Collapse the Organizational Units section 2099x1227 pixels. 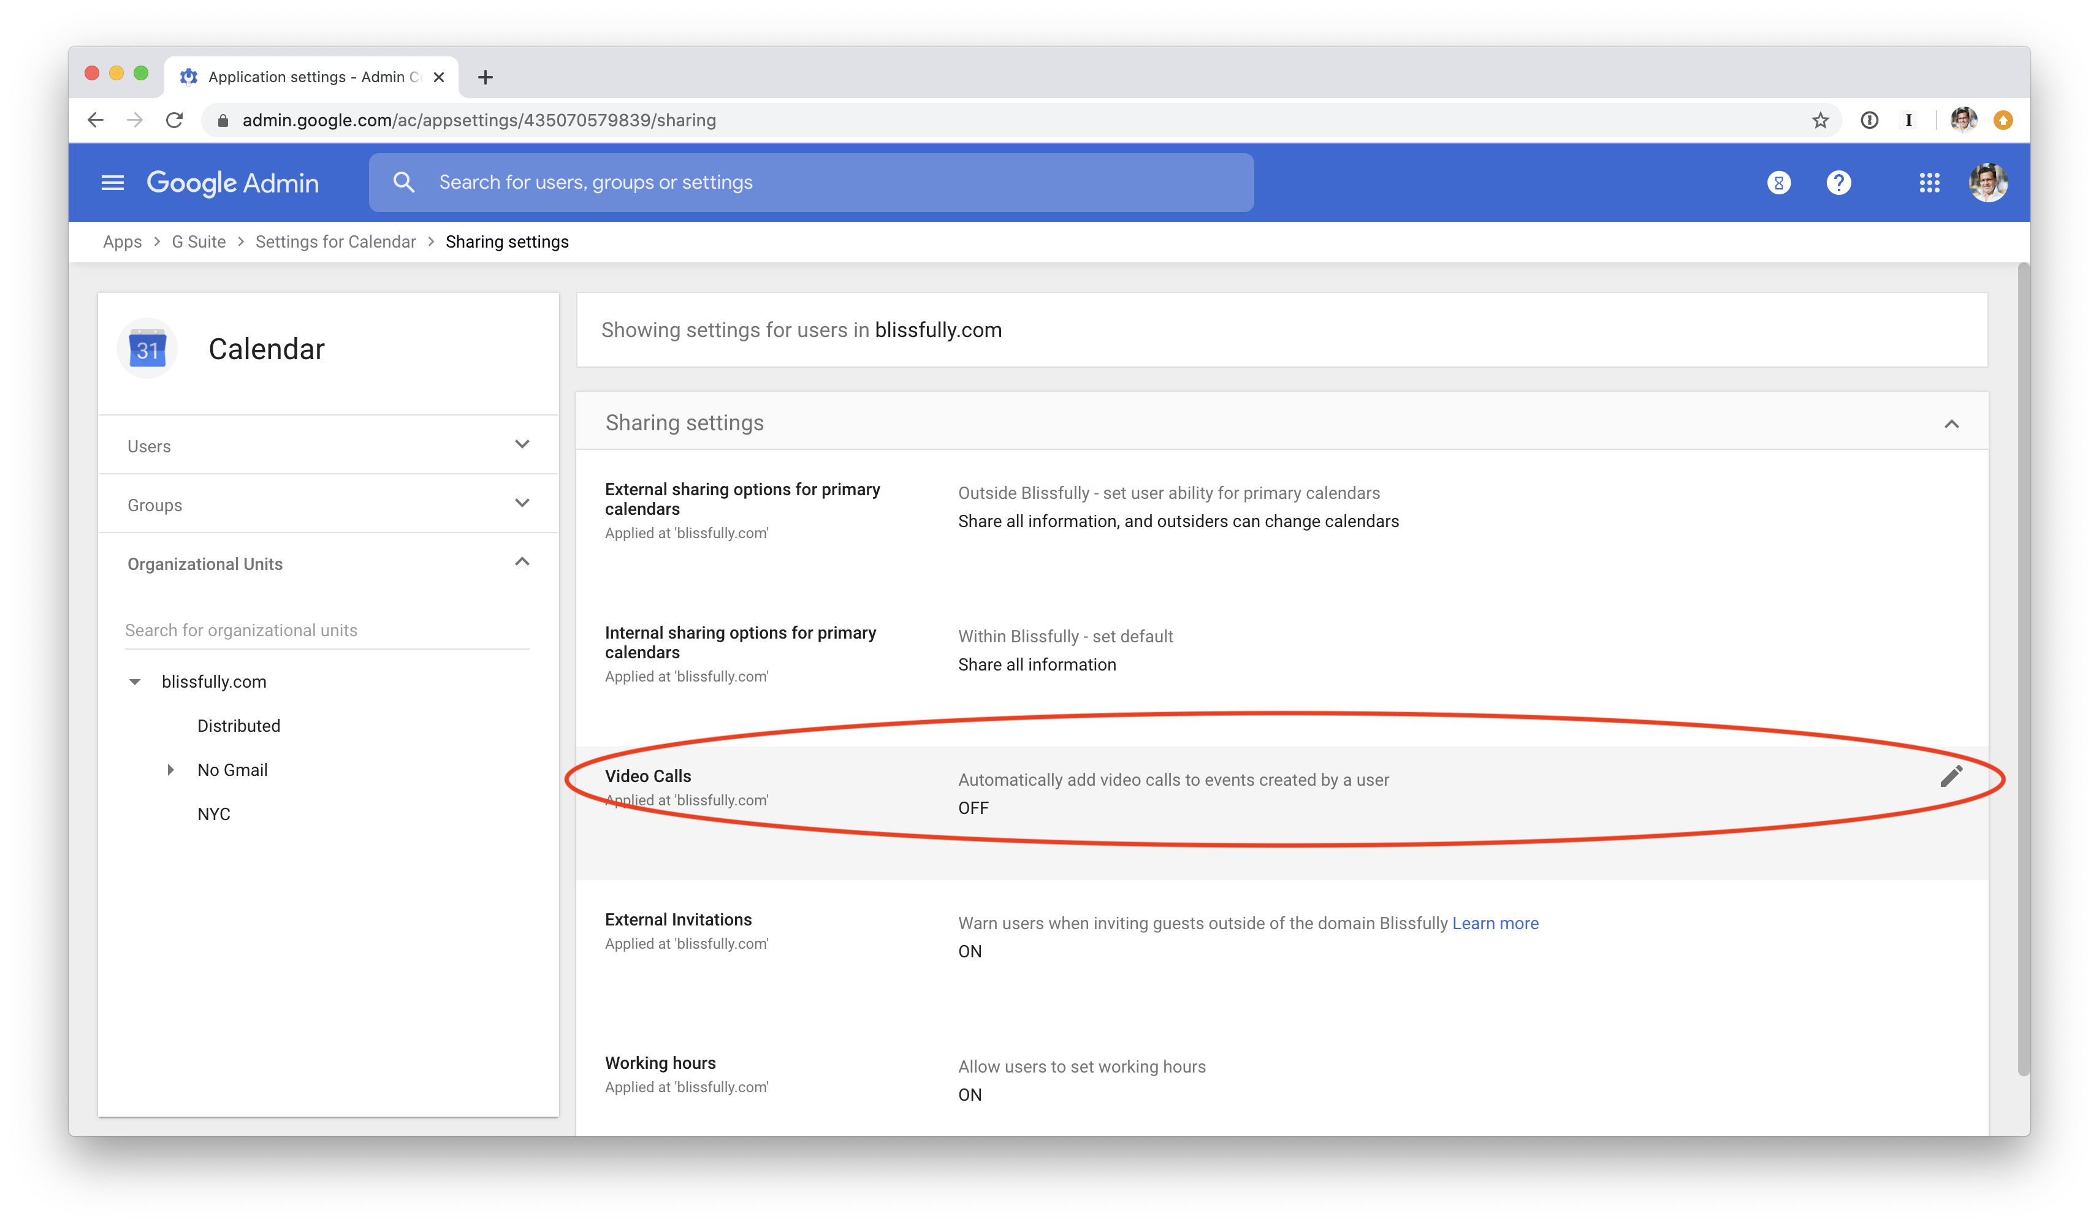pyautogui.click(x=522, y=562)
